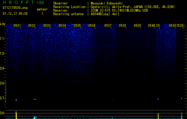Click the 1.0 kHz frequency label

coord(2,54)
